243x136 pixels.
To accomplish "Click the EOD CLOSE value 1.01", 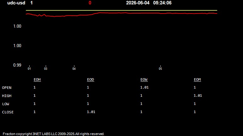I will tap(91, 112).
